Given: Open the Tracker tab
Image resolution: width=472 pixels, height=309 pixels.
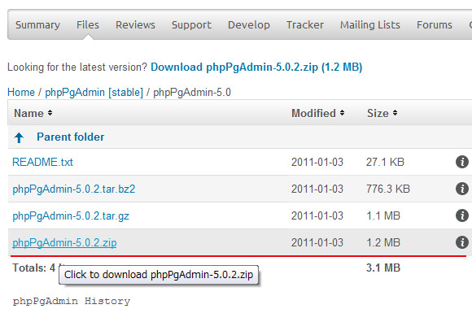Looking at the screenshot, I should 305,24.
